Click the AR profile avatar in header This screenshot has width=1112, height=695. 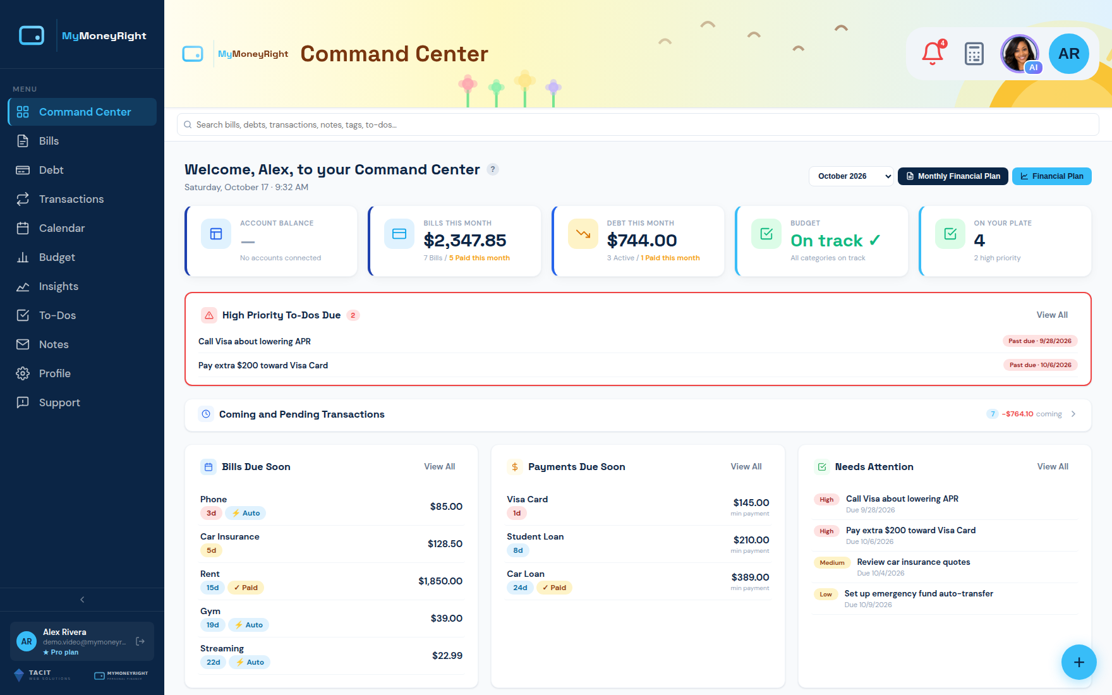(1069, 54)
